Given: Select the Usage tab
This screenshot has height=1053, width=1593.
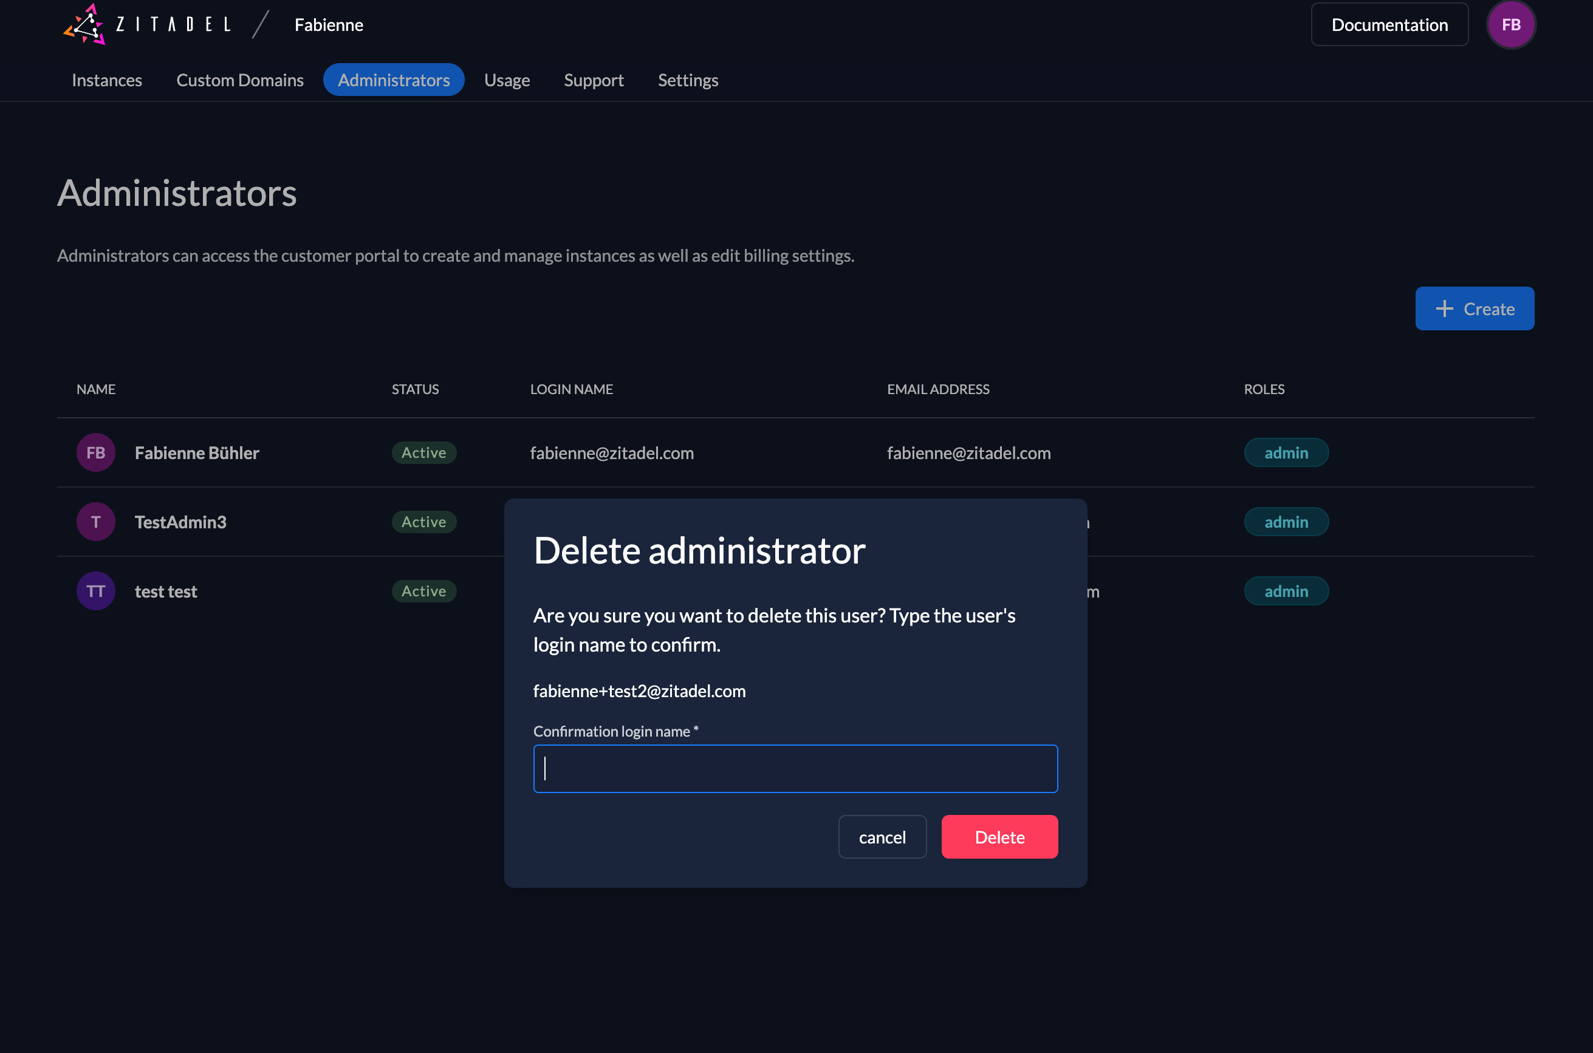Looking at the screenshot, I should click(x=507, y=79).
